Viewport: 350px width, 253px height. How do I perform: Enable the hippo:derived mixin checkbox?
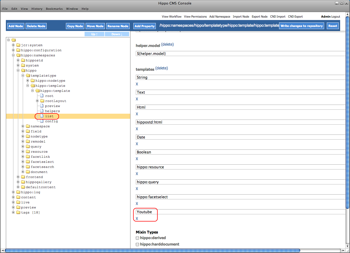(137, 238)
